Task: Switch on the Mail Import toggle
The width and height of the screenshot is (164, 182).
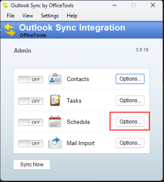Action: [x=30, y=143]
